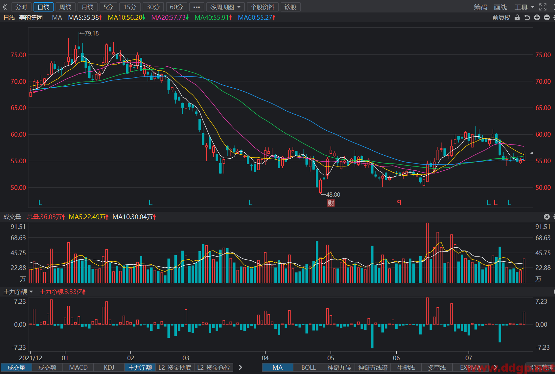Image resolution: width=555 pixels, height=374 pixels.
Task: Open the 主力净额 indicator dropdown
Action: click(18, 292)
